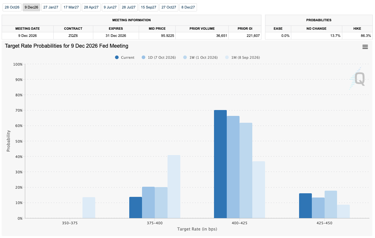Go to the 28 Jul27 meeting tab
Screen dimensions: 375x238
(x=129, y=7)
